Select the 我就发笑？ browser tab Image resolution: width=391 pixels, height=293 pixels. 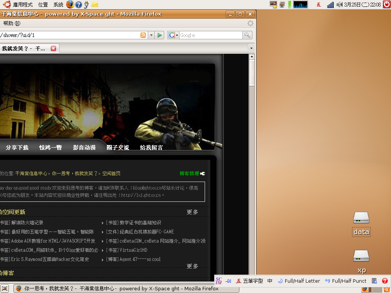tap(29, 48)
